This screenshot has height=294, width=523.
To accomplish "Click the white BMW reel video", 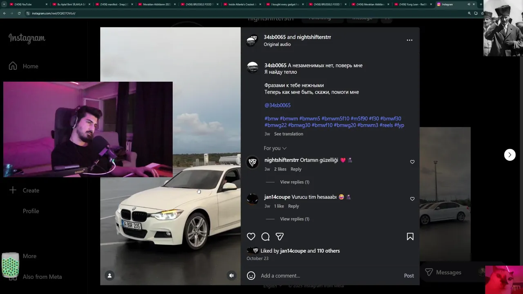I will [x=170, y=156].
